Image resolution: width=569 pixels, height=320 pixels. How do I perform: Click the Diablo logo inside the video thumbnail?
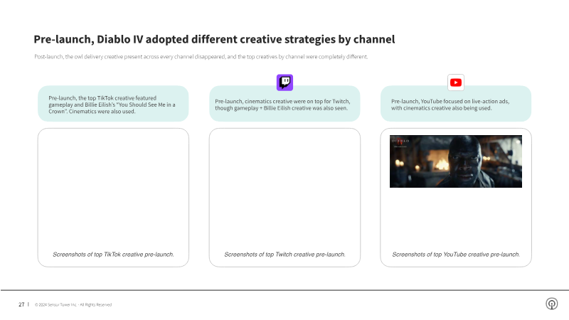click(x=401, y=142)
